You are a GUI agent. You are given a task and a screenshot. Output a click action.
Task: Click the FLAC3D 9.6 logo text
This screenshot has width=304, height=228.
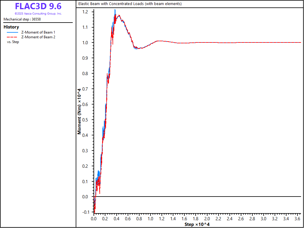pos(38,6)
